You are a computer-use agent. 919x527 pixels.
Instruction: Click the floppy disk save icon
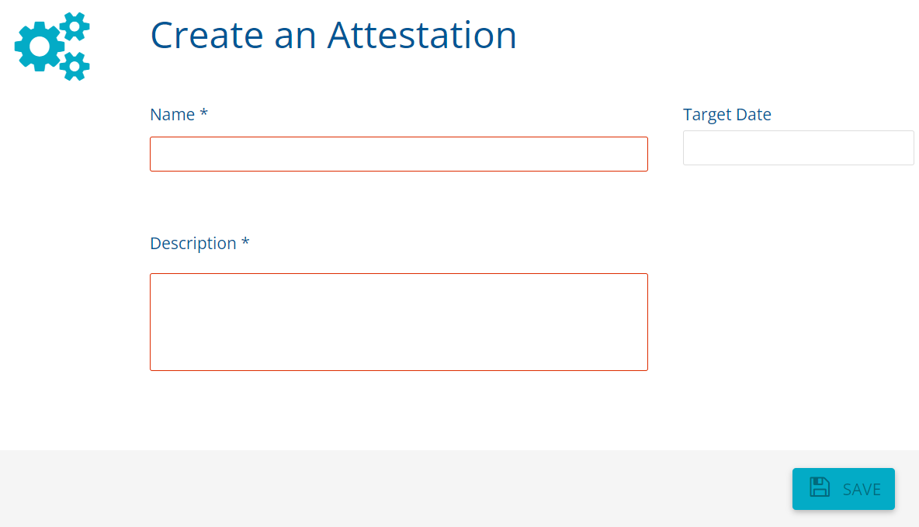820,487
